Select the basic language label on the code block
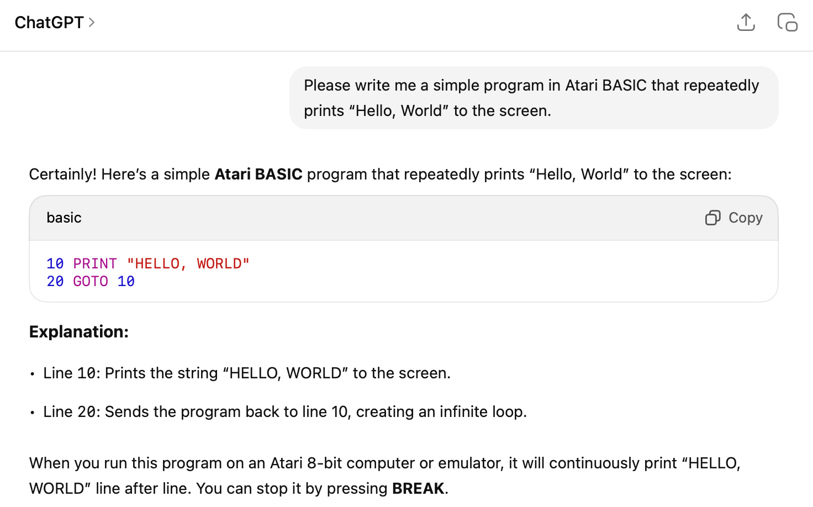Image resolution: width=813 pixels, height=507 pixels. (64, 218)
